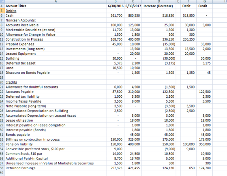
Task: Select the column G header
Action: [x=204, y=2]
